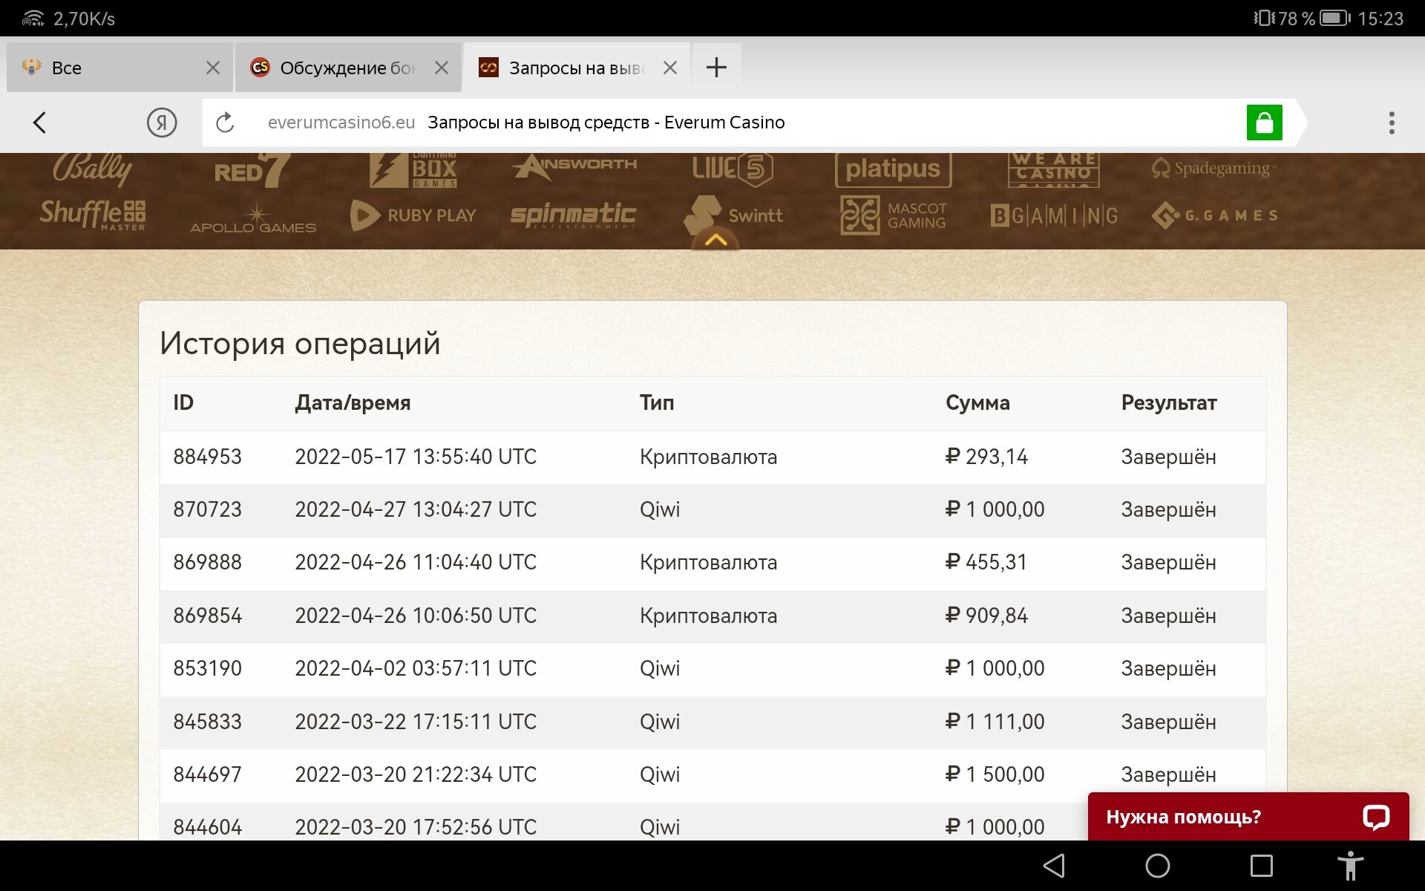1425x891 pixels.
Task: Click the accessibility figure icon
Action: point(1350,866)
